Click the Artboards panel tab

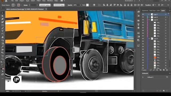(145, 73)
